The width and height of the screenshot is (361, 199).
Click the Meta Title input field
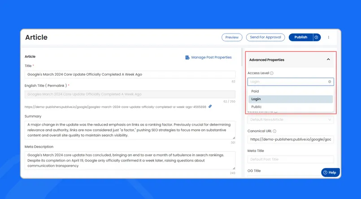coord(291,160)
